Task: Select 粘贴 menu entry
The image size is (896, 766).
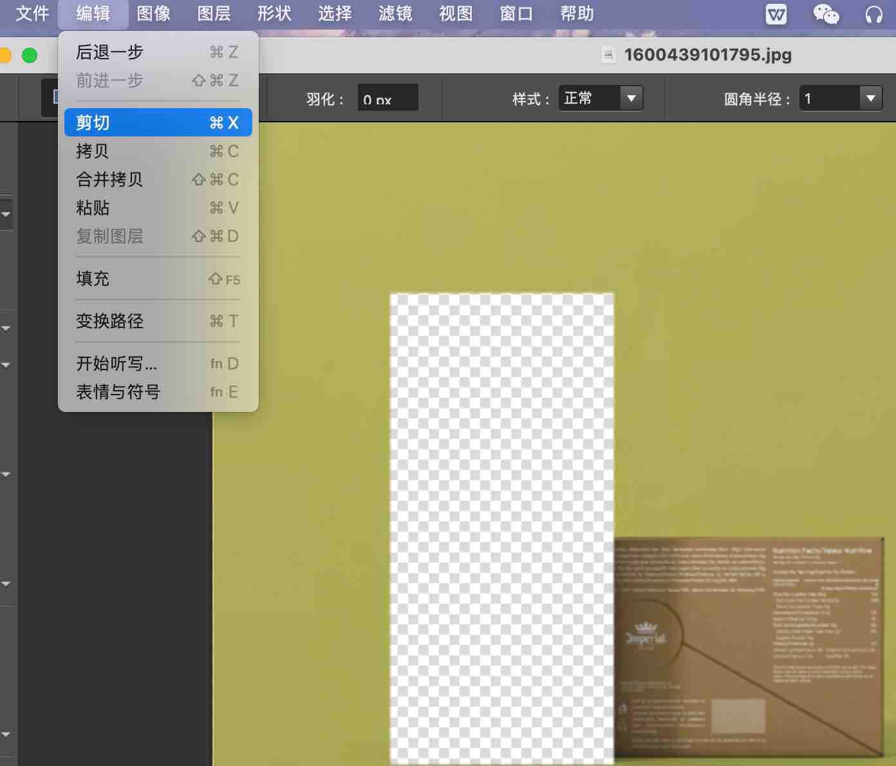Action: [x=158, y=208]
